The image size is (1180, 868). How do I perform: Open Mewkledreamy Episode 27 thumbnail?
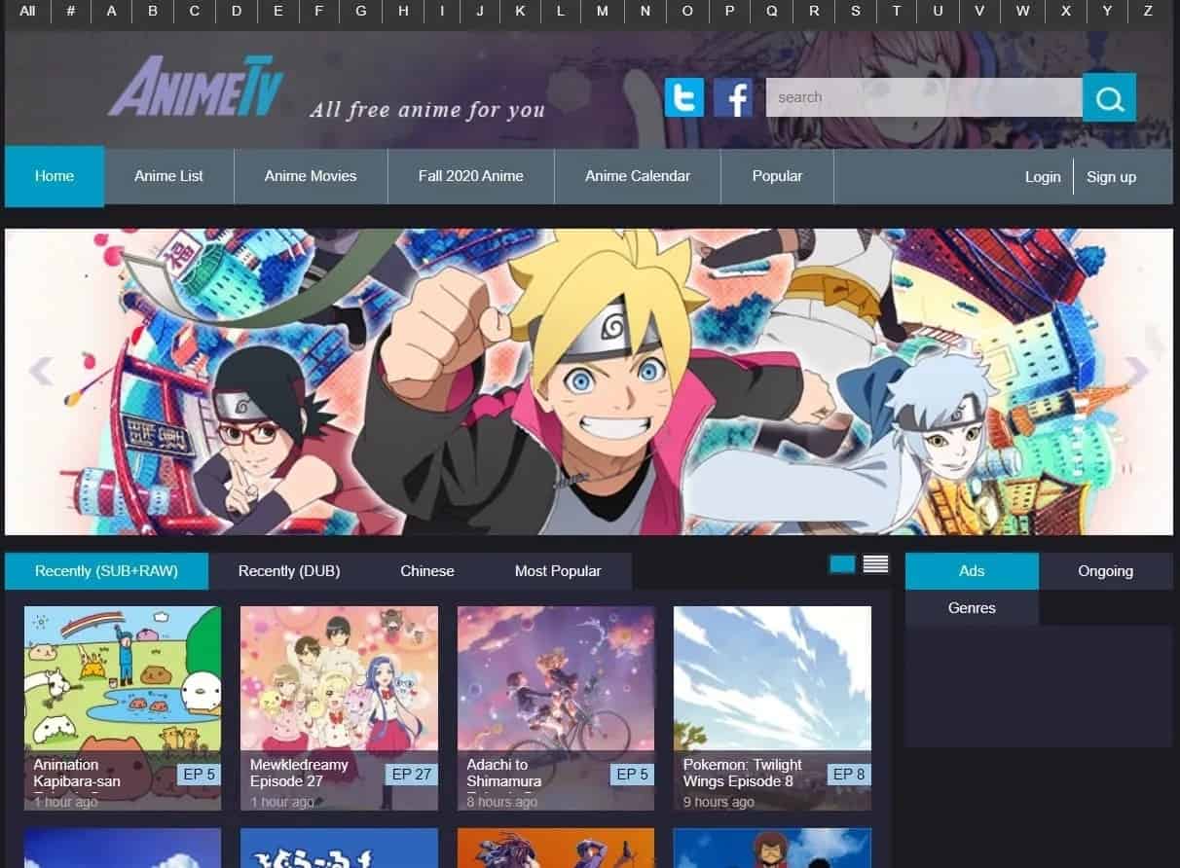tap(339, 708)
